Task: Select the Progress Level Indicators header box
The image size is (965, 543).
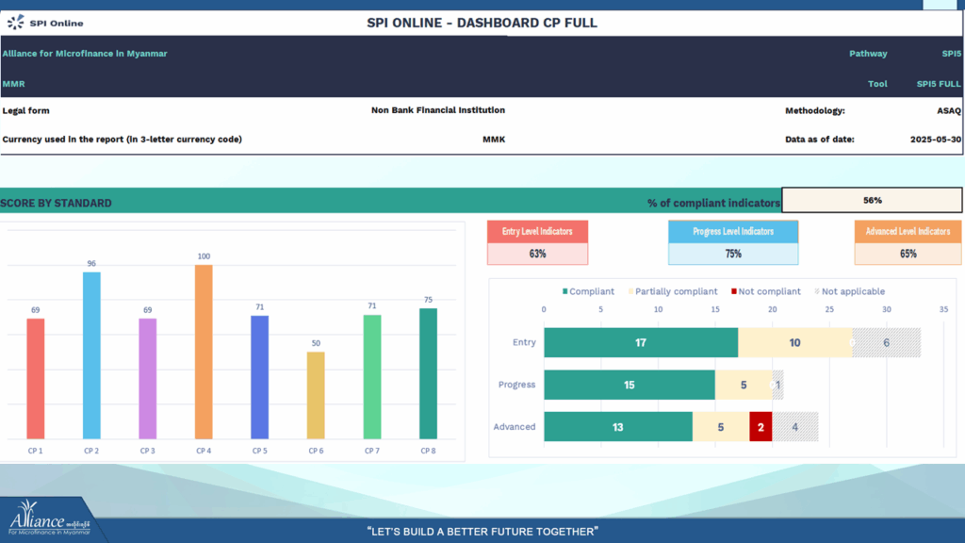Action: click(732, 232)
